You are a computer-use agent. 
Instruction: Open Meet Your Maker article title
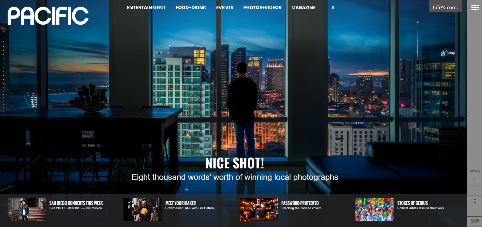tap(181, 203)
